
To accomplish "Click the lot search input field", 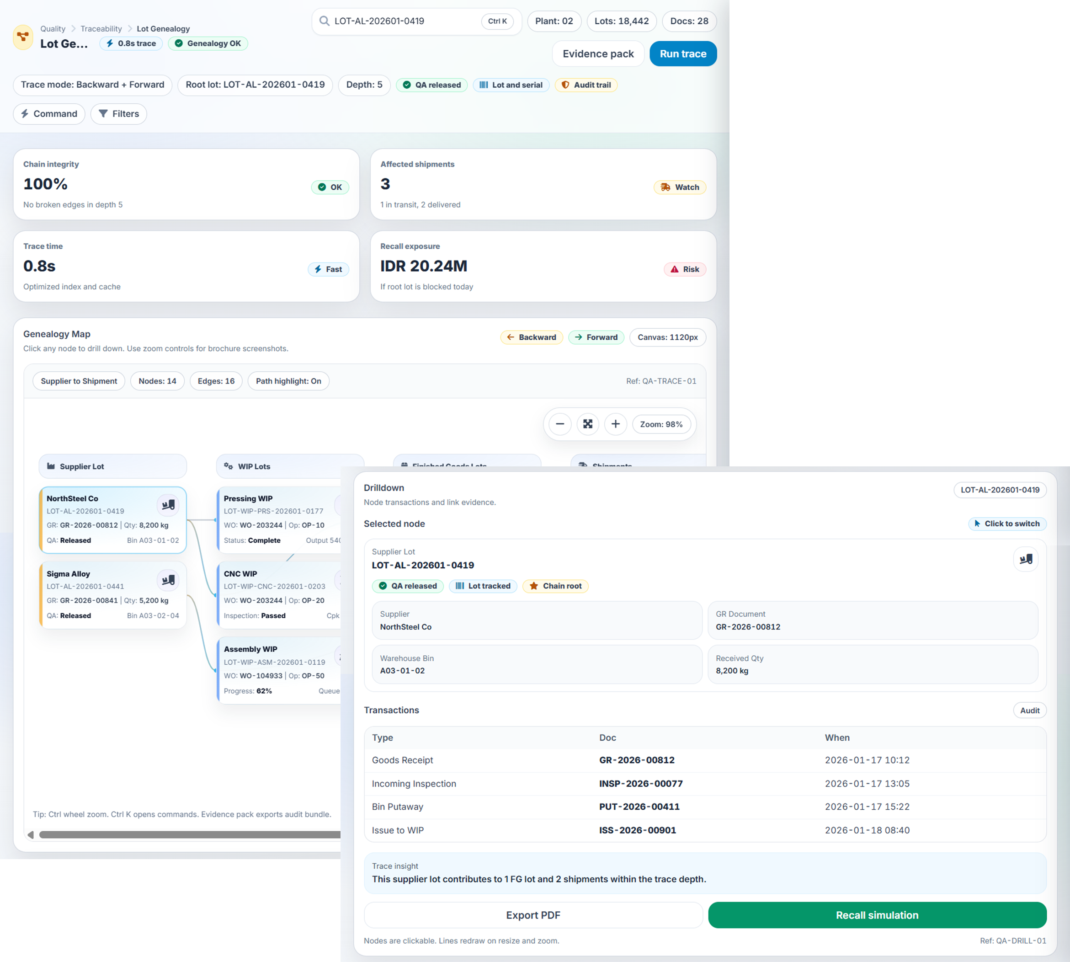I will click(402, 21).
